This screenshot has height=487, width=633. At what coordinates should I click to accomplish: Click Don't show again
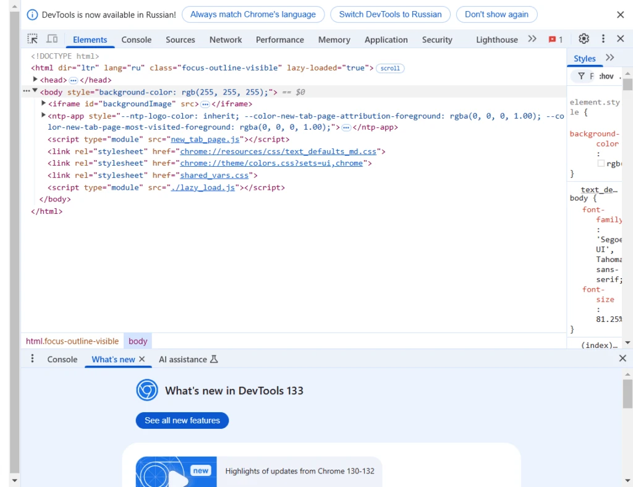[x=496, y=15]
